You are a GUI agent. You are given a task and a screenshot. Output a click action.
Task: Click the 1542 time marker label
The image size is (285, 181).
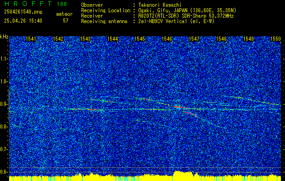click(58, 39)
